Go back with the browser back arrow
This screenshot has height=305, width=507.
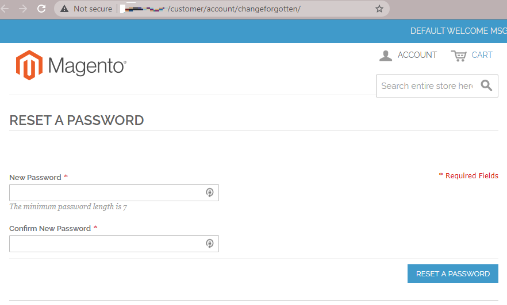coord(4,9)
